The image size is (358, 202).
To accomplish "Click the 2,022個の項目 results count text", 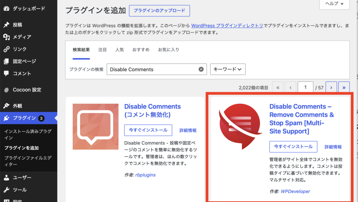I will click(x=253, y=88).
